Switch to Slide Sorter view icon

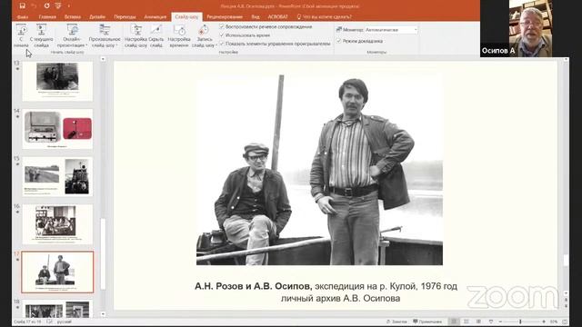(467, 322)
